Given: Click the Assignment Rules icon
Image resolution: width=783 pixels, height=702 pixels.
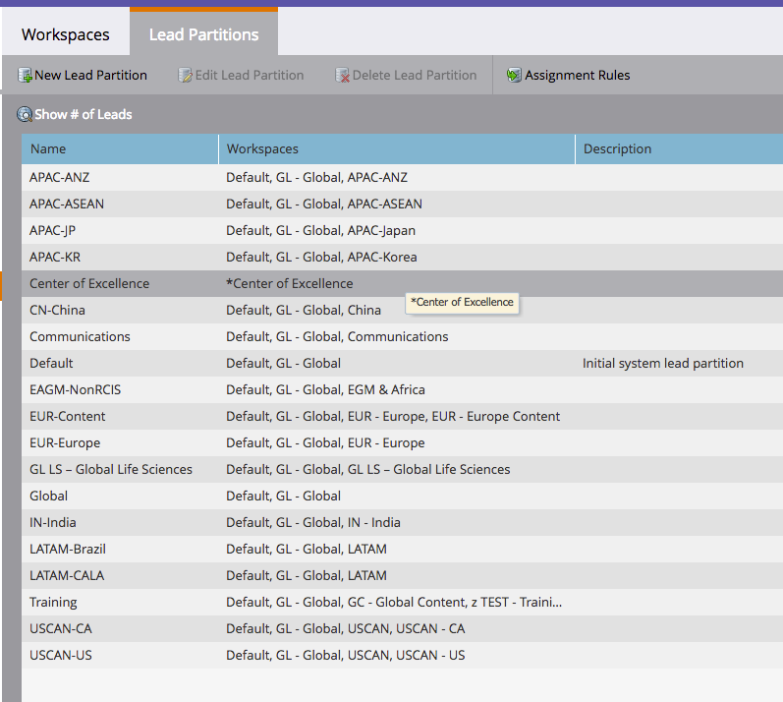Looking at the screenshot, I should pyautogui.click(x=514, y=75).
